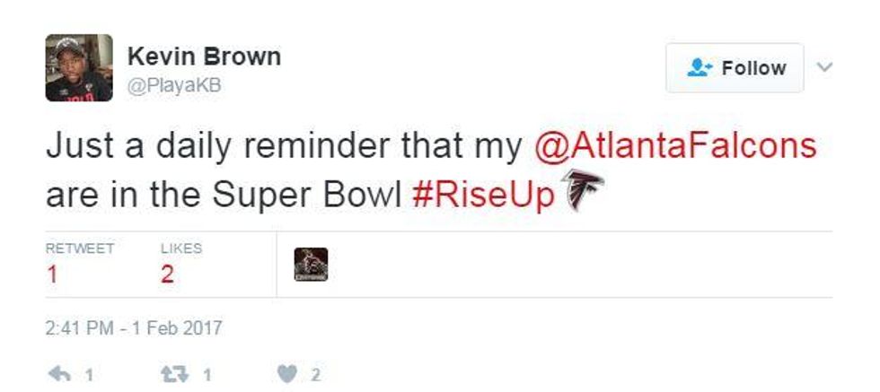Screen dimensions: 880x392
Task: Open the chevron menu beside Follow
Action: (825, 67)
